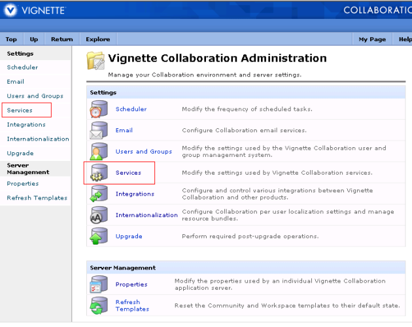Open My Page from navigation bar
Viewport: 412px width, 327px height.
click(x=372, y=39)
